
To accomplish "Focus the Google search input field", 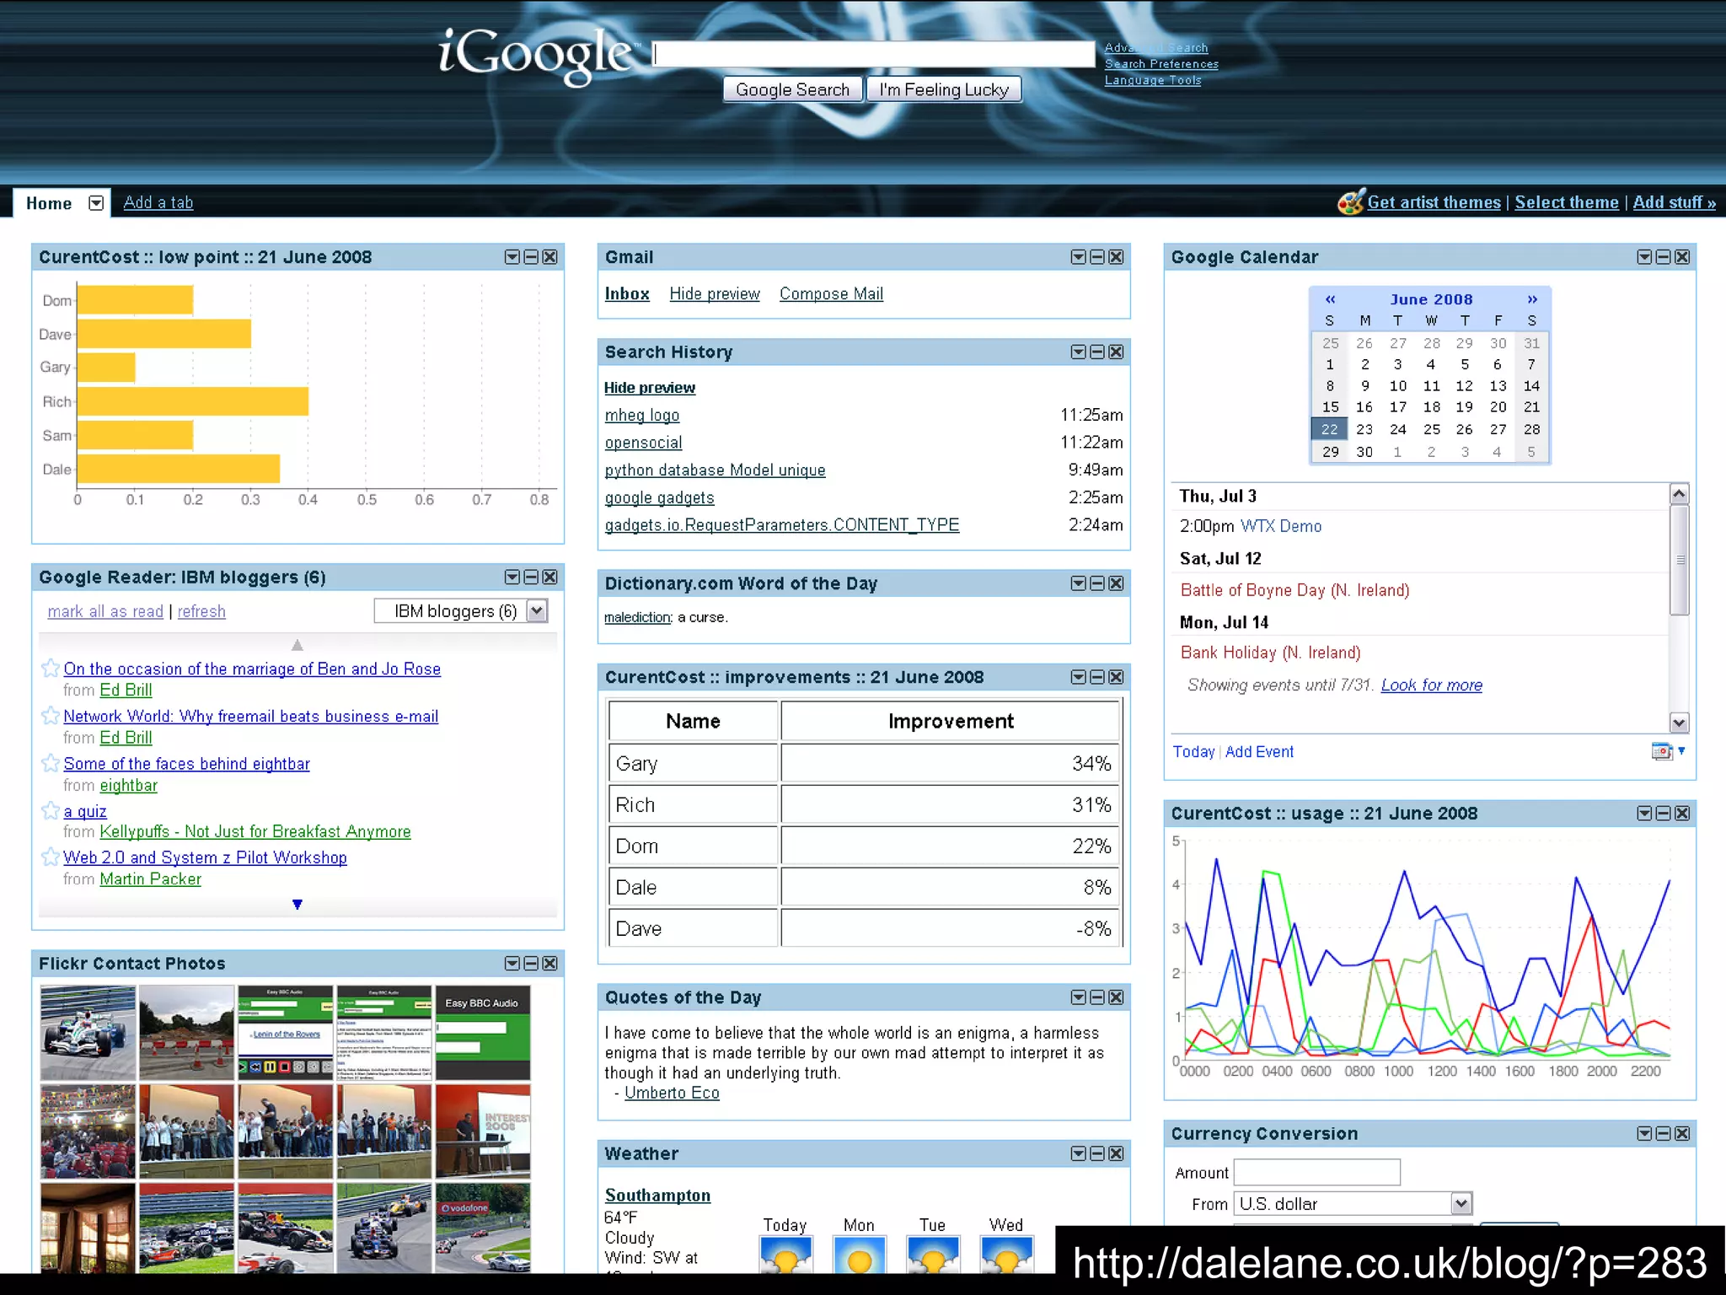I will click(874, 54).
